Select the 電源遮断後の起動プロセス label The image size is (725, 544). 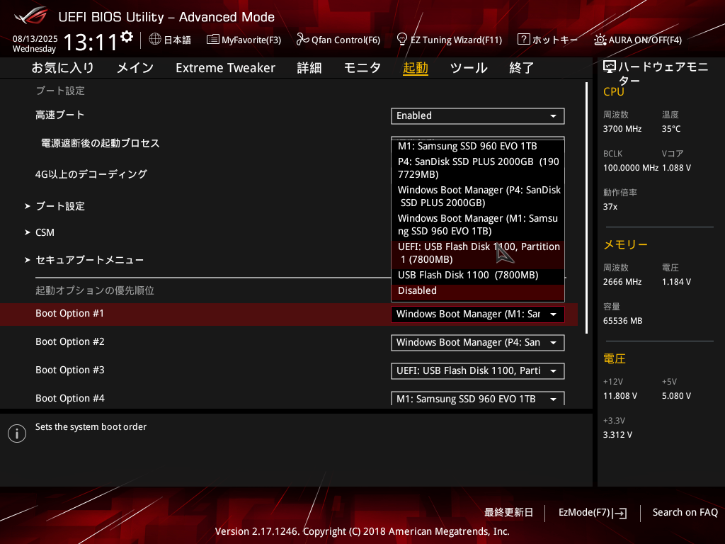[101, 143]
